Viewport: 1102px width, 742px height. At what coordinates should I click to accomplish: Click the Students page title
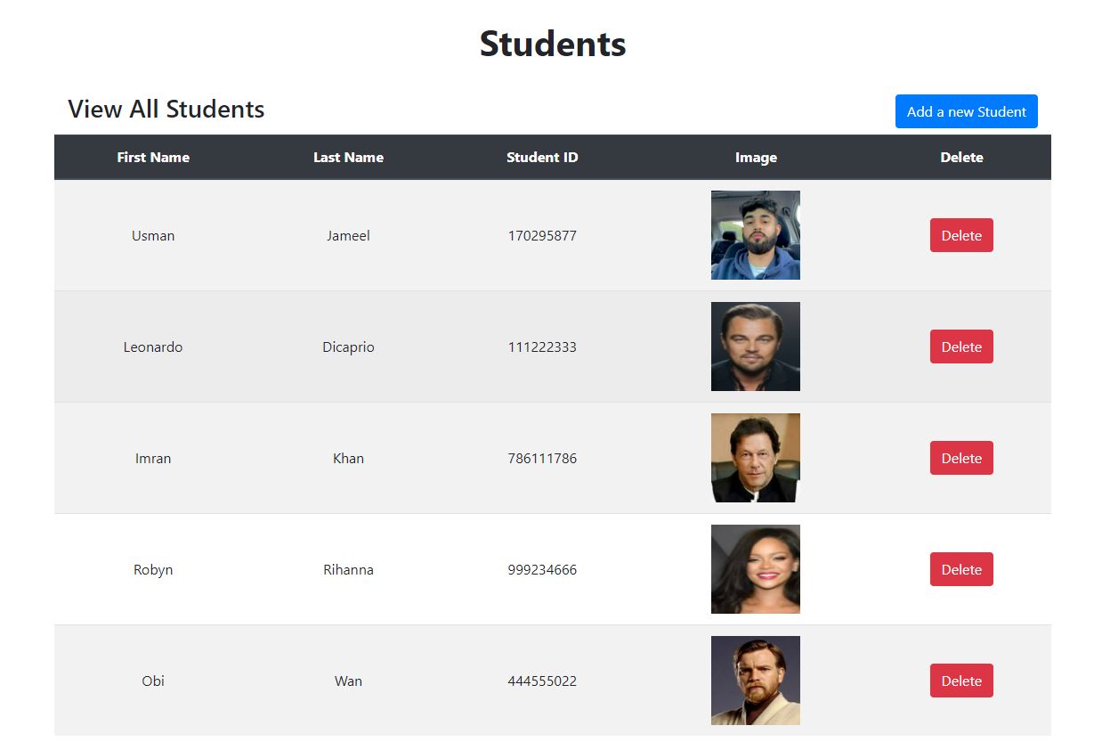click(x=552, y=43)
